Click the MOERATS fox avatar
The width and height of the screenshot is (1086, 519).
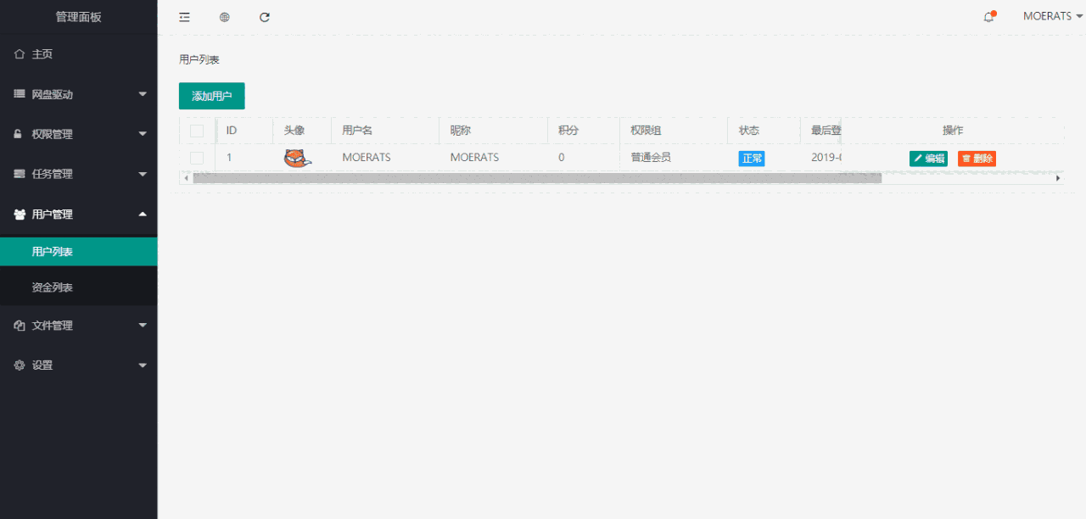[x=297, y=158]
